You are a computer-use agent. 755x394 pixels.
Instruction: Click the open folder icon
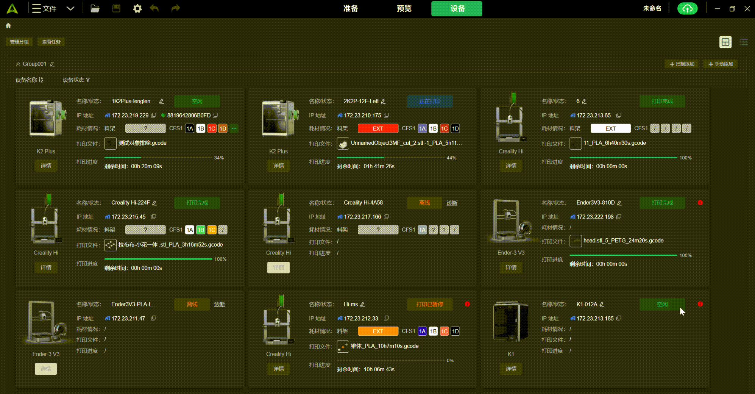(95, 8)
